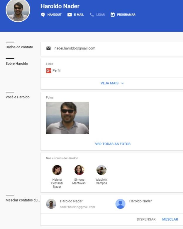This screenshot has width=183, height=229.
Task: Open the Perfil link
Action: point(56,71)
